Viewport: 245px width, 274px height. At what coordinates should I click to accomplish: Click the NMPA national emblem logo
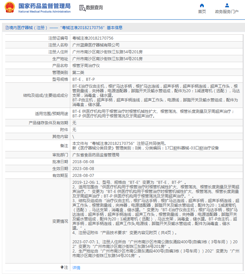click(10, 8)
